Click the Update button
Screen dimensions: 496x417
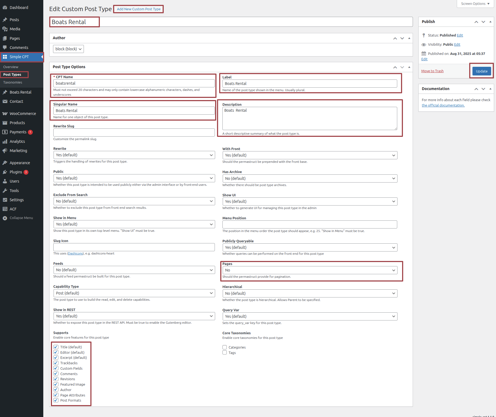[481, 71]
